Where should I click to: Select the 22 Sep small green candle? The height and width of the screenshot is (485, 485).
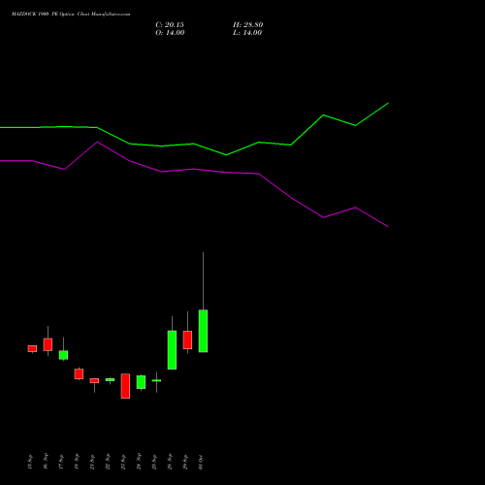click(x=110, y=379)
